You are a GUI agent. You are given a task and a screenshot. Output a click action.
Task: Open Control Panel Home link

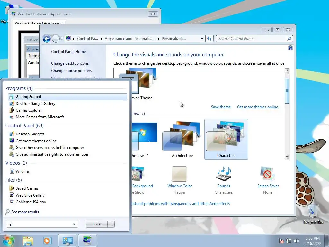(68, 52)
